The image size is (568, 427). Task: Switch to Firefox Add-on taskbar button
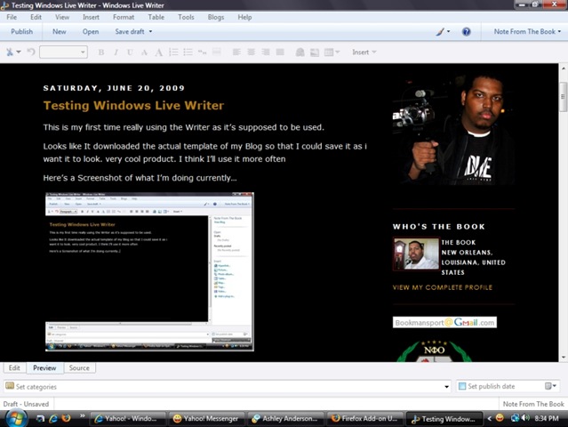tap(365, 419)
